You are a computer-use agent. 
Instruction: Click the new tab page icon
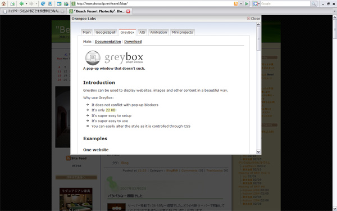(12, 4)
